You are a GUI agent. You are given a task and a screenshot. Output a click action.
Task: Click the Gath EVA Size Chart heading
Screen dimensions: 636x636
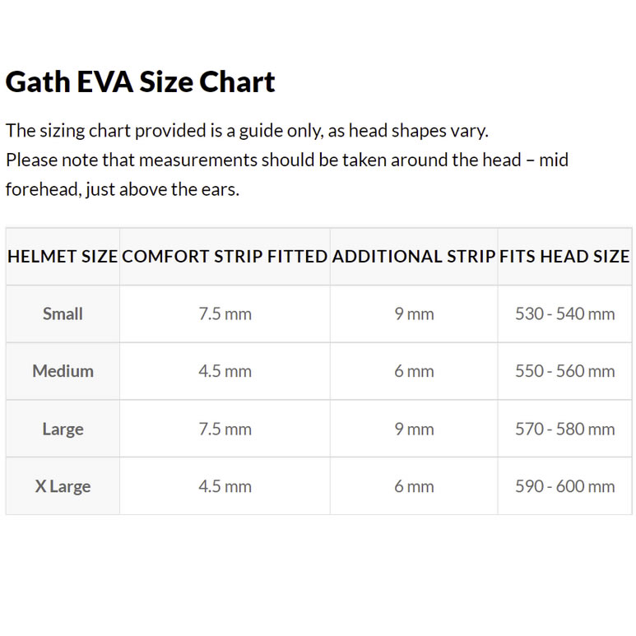[140, 81]
